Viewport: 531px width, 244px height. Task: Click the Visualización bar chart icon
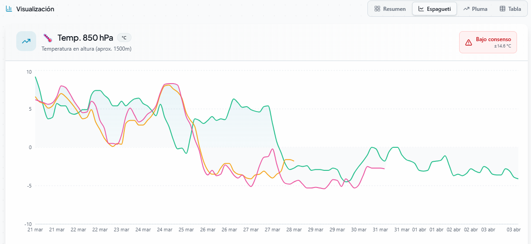[9, 9]
